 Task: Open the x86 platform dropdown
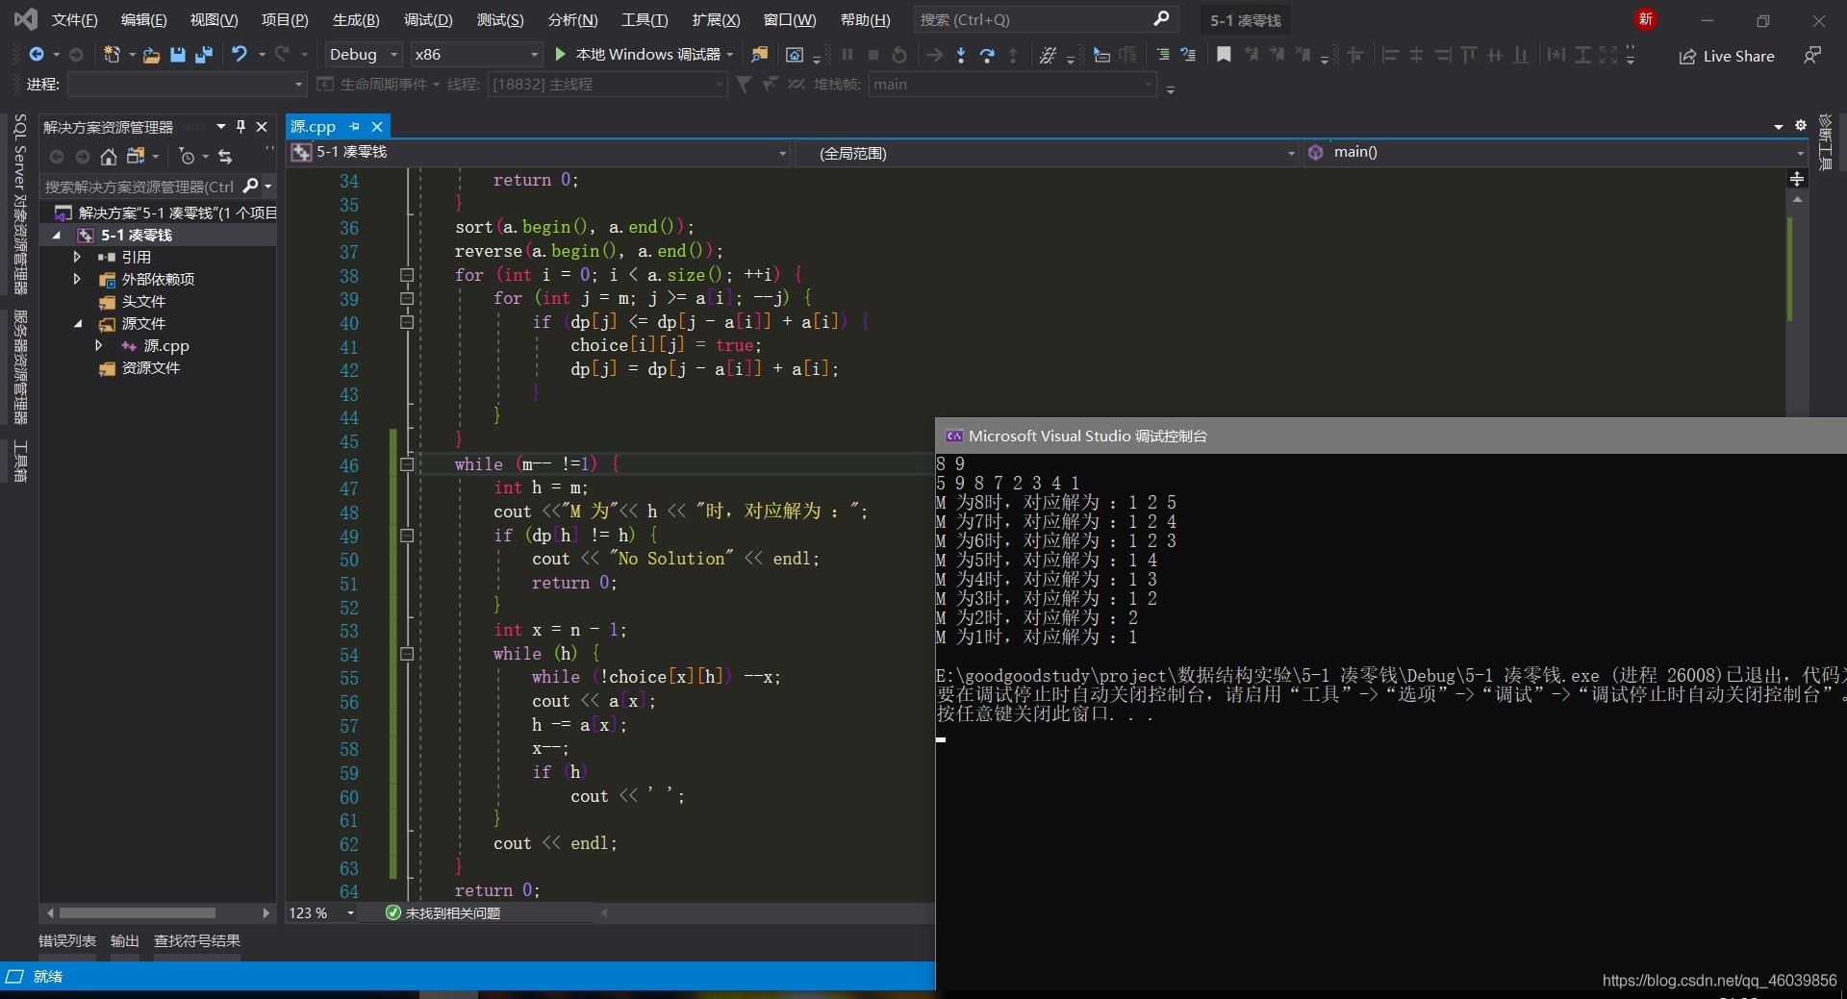click(x=476, y=55)
